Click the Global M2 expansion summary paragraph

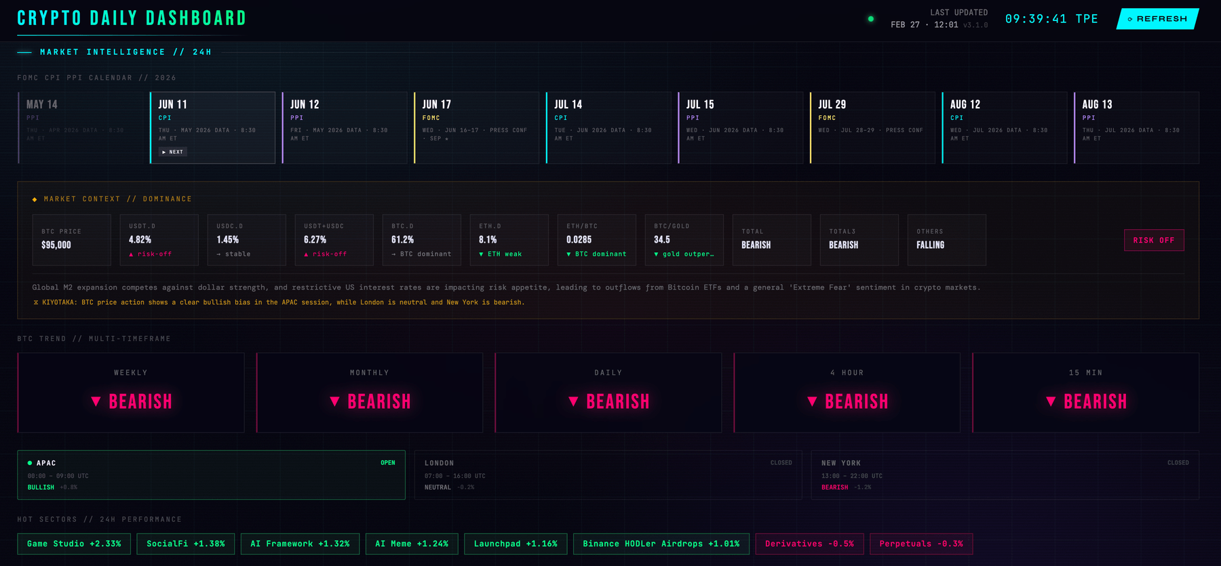coord(506,287)
